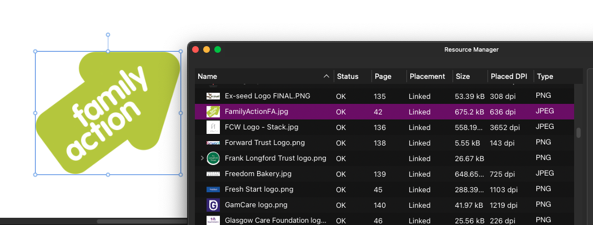Click the GamCare purple G thumbnail
Image resolution: width=593 pixels, height=225 pixels.
(x=213, y=205)
